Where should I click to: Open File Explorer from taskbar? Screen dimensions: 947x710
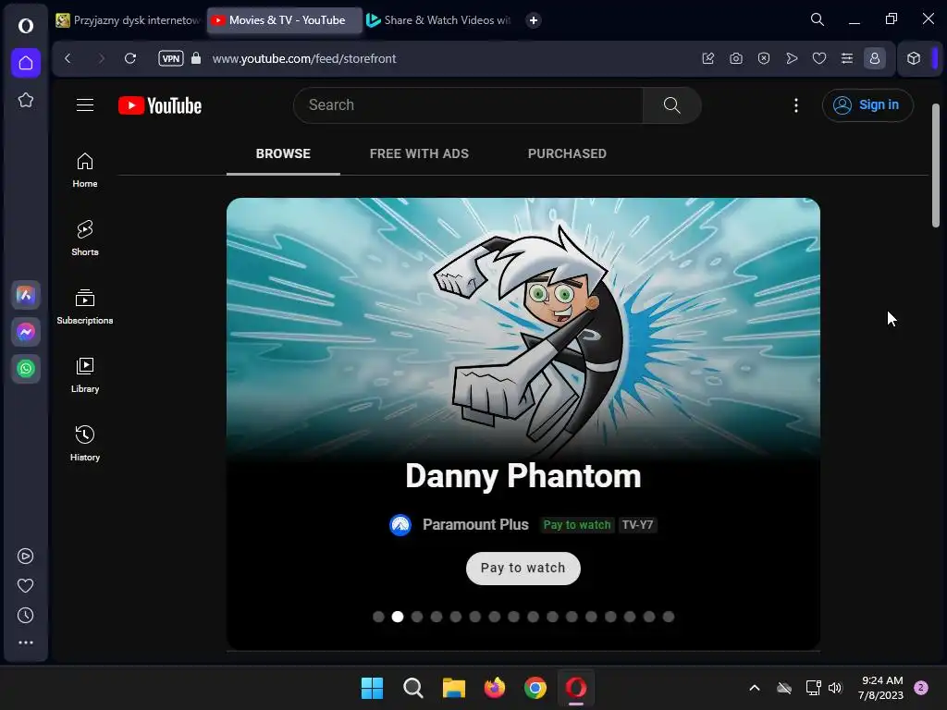[453, 688]
